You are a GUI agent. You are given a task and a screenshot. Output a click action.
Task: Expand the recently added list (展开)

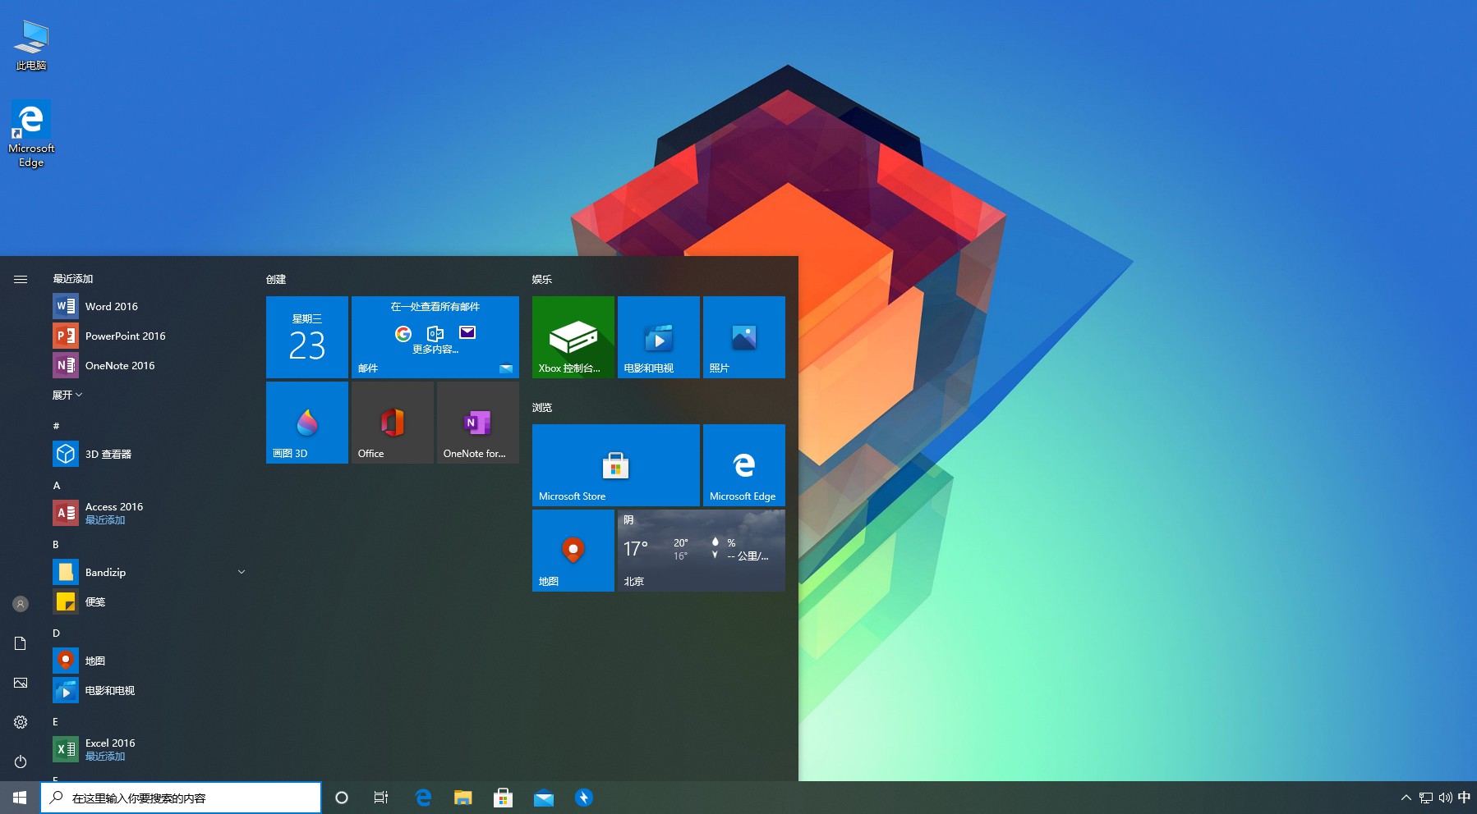(x=67, y=396)
